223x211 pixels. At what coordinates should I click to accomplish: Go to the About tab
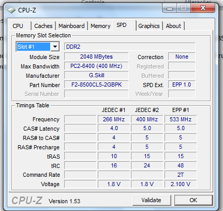[x=173, y=26]
